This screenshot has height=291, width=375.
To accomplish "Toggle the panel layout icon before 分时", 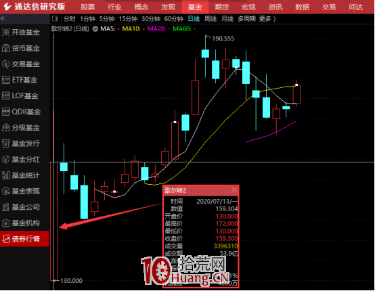I will tap(56, 18).
